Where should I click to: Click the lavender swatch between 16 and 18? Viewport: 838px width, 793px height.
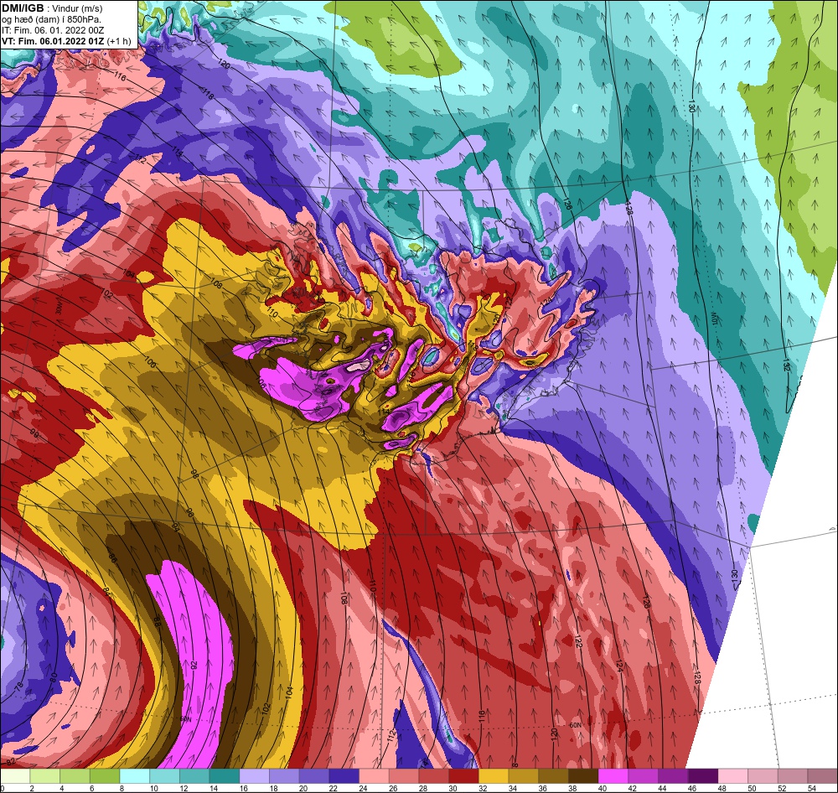(x=255, y=776)
